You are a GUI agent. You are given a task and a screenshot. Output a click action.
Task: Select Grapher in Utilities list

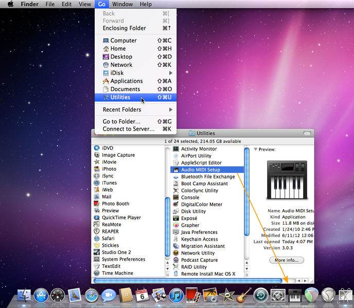(207, 225)
